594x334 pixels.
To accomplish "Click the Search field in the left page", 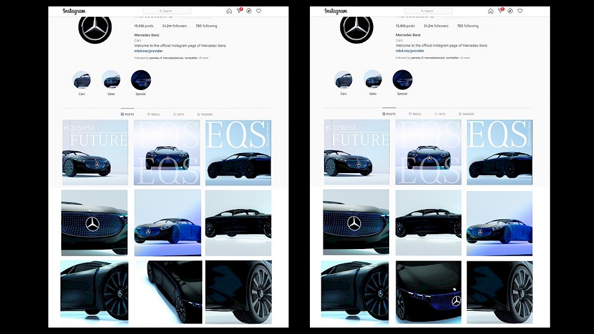I will pyautogui.click(x=167, y=11).
